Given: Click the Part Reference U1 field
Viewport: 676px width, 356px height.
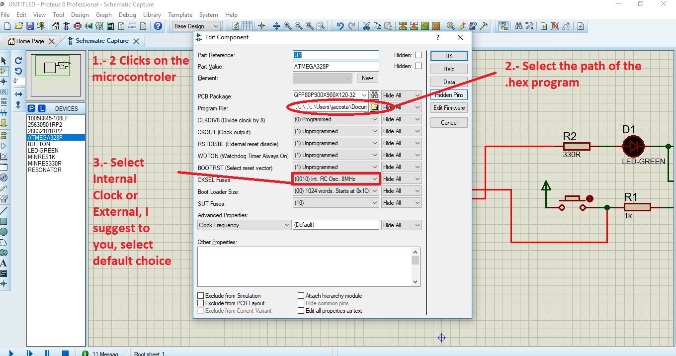Looking at the screenshot, I should [336, 55].
